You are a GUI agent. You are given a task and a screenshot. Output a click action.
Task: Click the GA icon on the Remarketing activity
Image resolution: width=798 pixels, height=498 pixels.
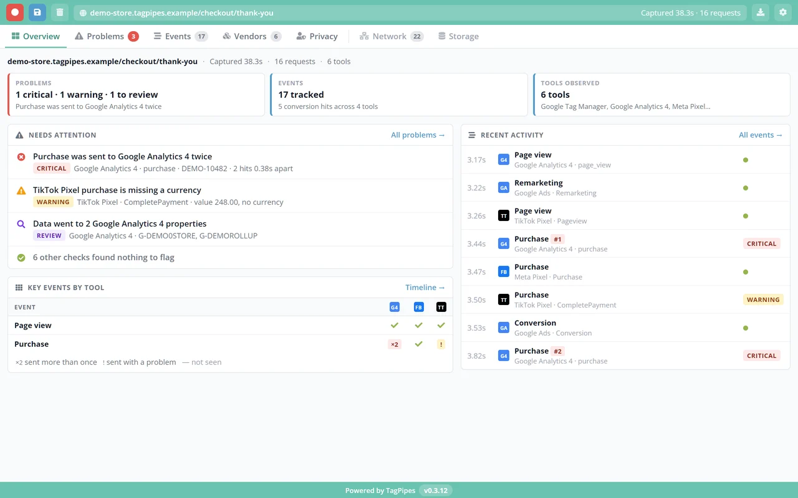504,188
